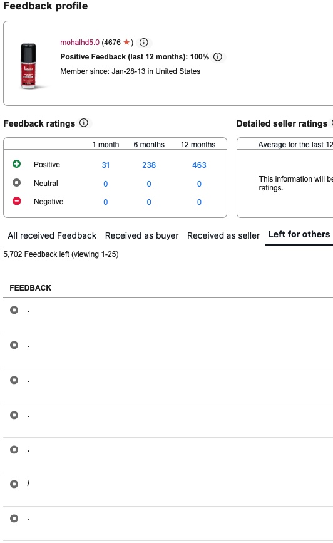Click neutral icon on first feedback row
This screenshot has width=333, height=543.
[14, 310]
